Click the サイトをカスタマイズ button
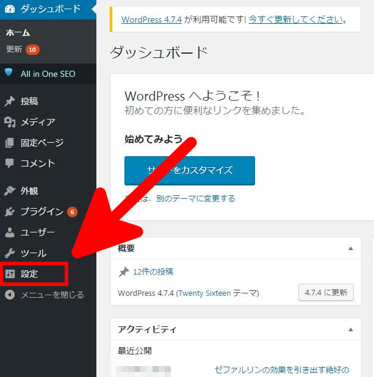Viewport: 374px width, 377px height. point(189,170)
